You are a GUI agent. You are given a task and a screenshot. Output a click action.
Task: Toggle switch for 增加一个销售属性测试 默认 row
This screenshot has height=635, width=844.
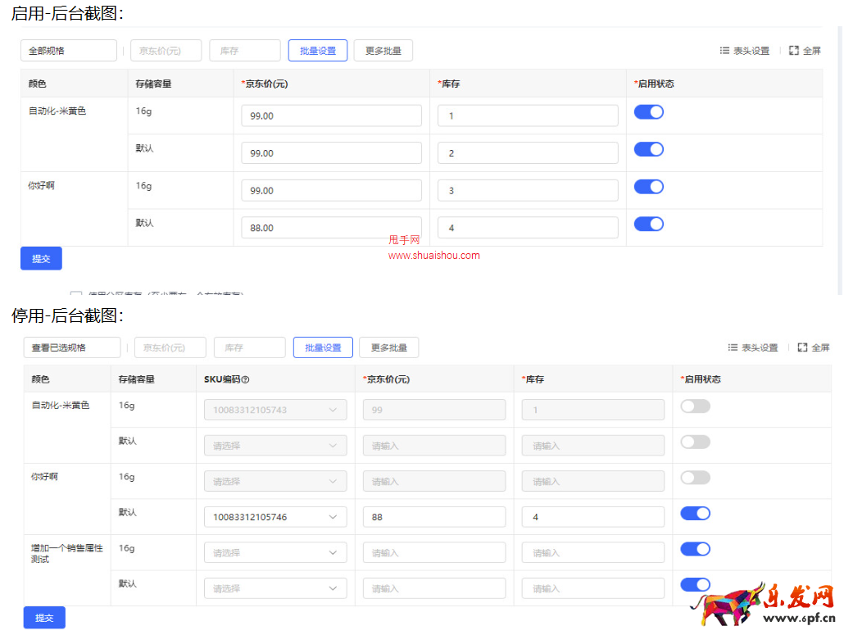coord(696,584)
